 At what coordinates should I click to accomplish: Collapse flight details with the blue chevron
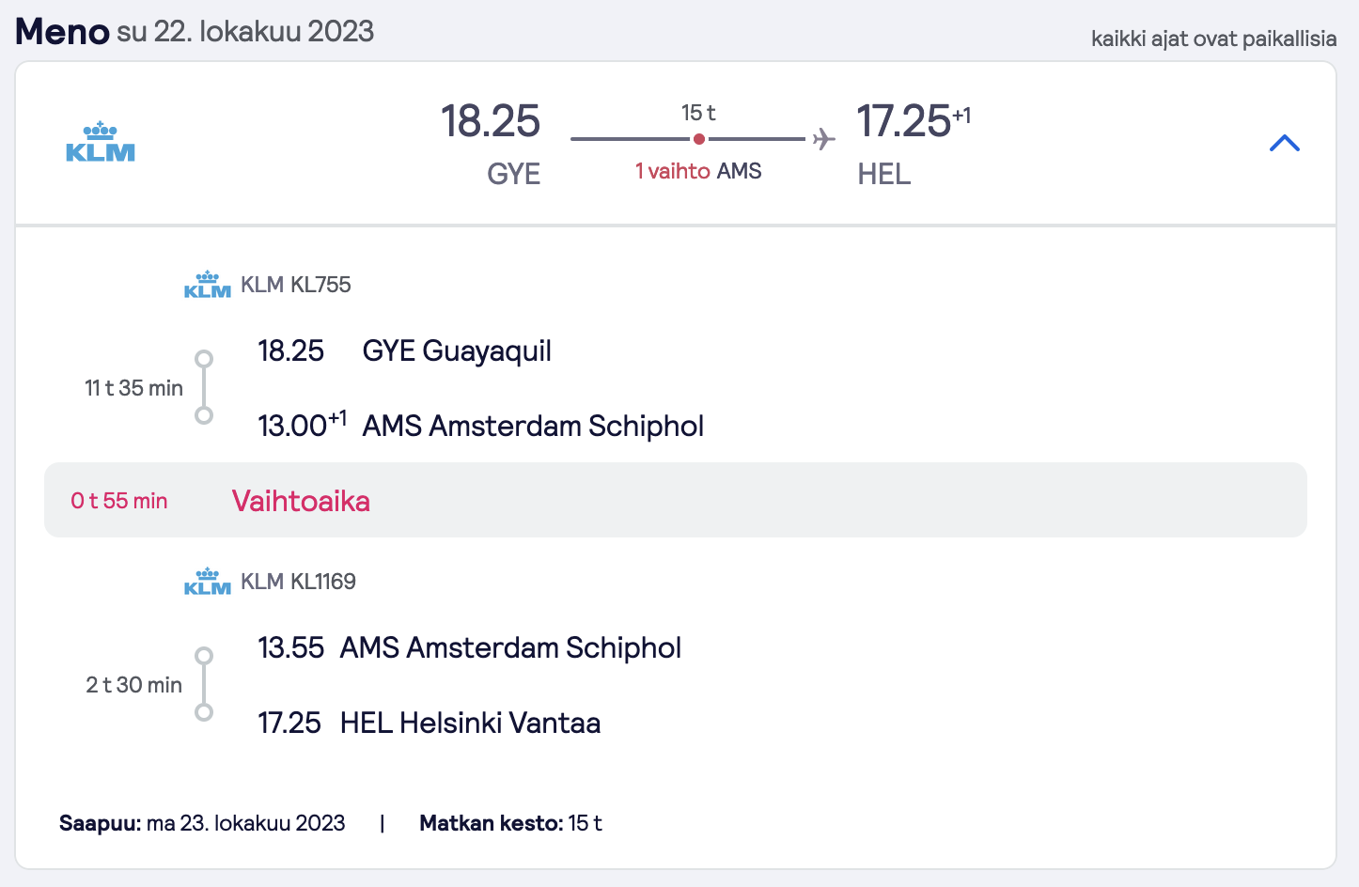tap(1284, 143)
